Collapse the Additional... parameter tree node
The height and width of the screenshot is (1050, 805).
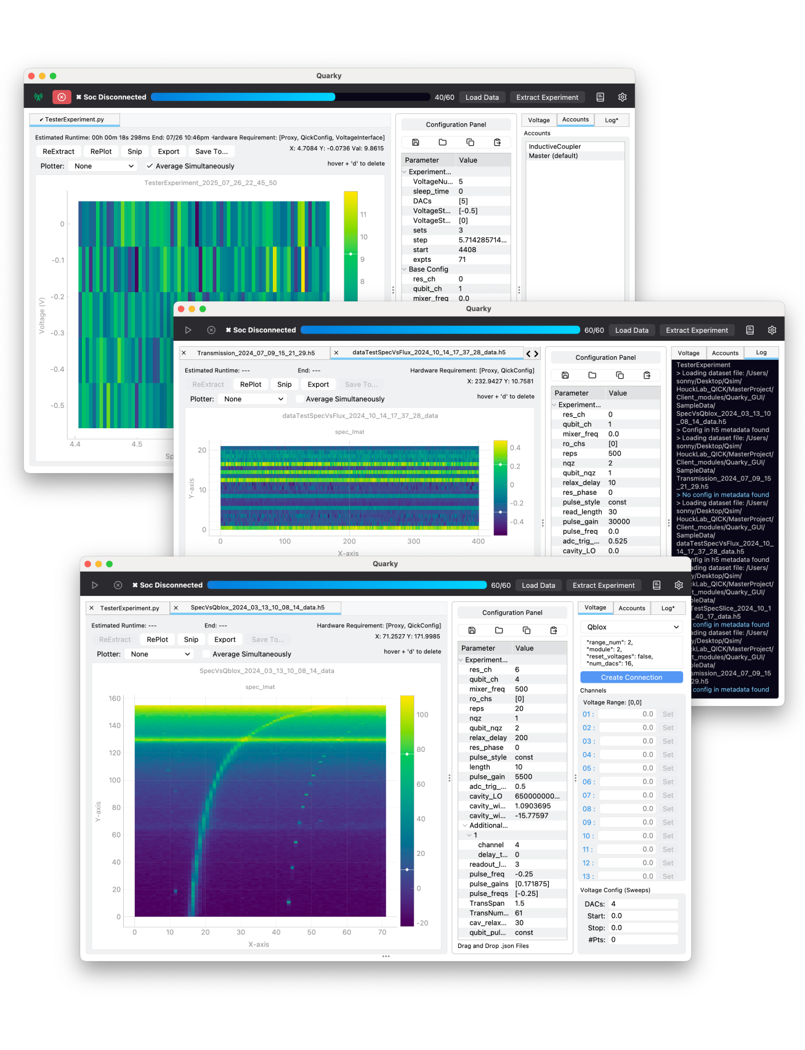(x=464, y=825)
